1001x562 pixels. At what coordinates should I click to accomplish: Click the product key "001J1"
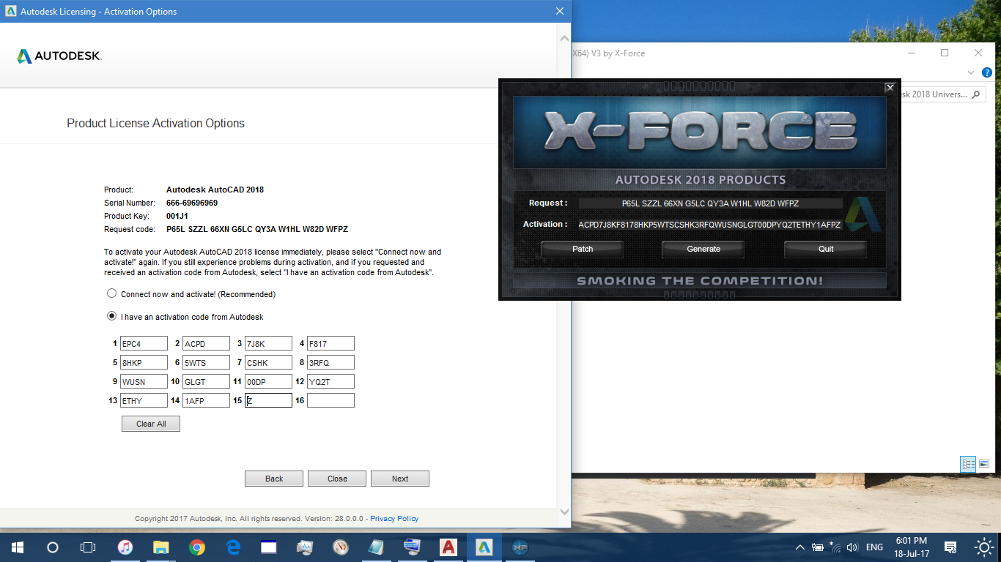click(x=177, y=216)
